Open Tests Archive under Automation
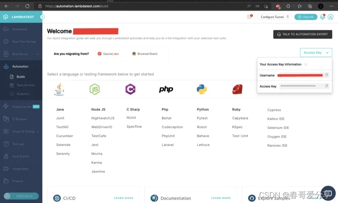The height and width of the screenshot is (203, 338). pyautogui.click(x=25, y=85)
